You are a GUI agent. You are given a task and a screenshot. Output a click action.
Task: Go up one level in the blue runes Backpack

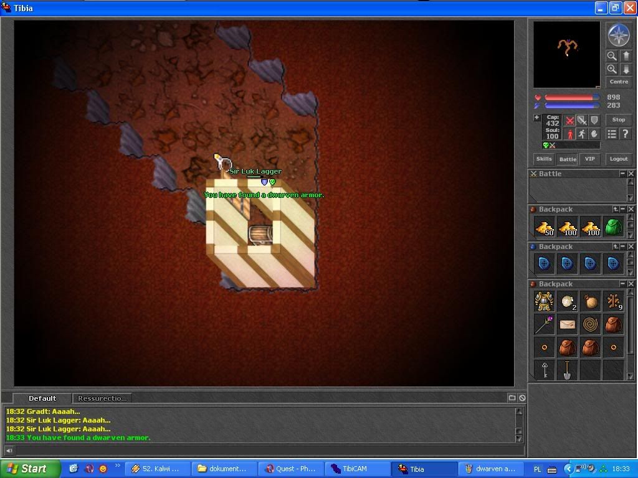click(616, 246)
